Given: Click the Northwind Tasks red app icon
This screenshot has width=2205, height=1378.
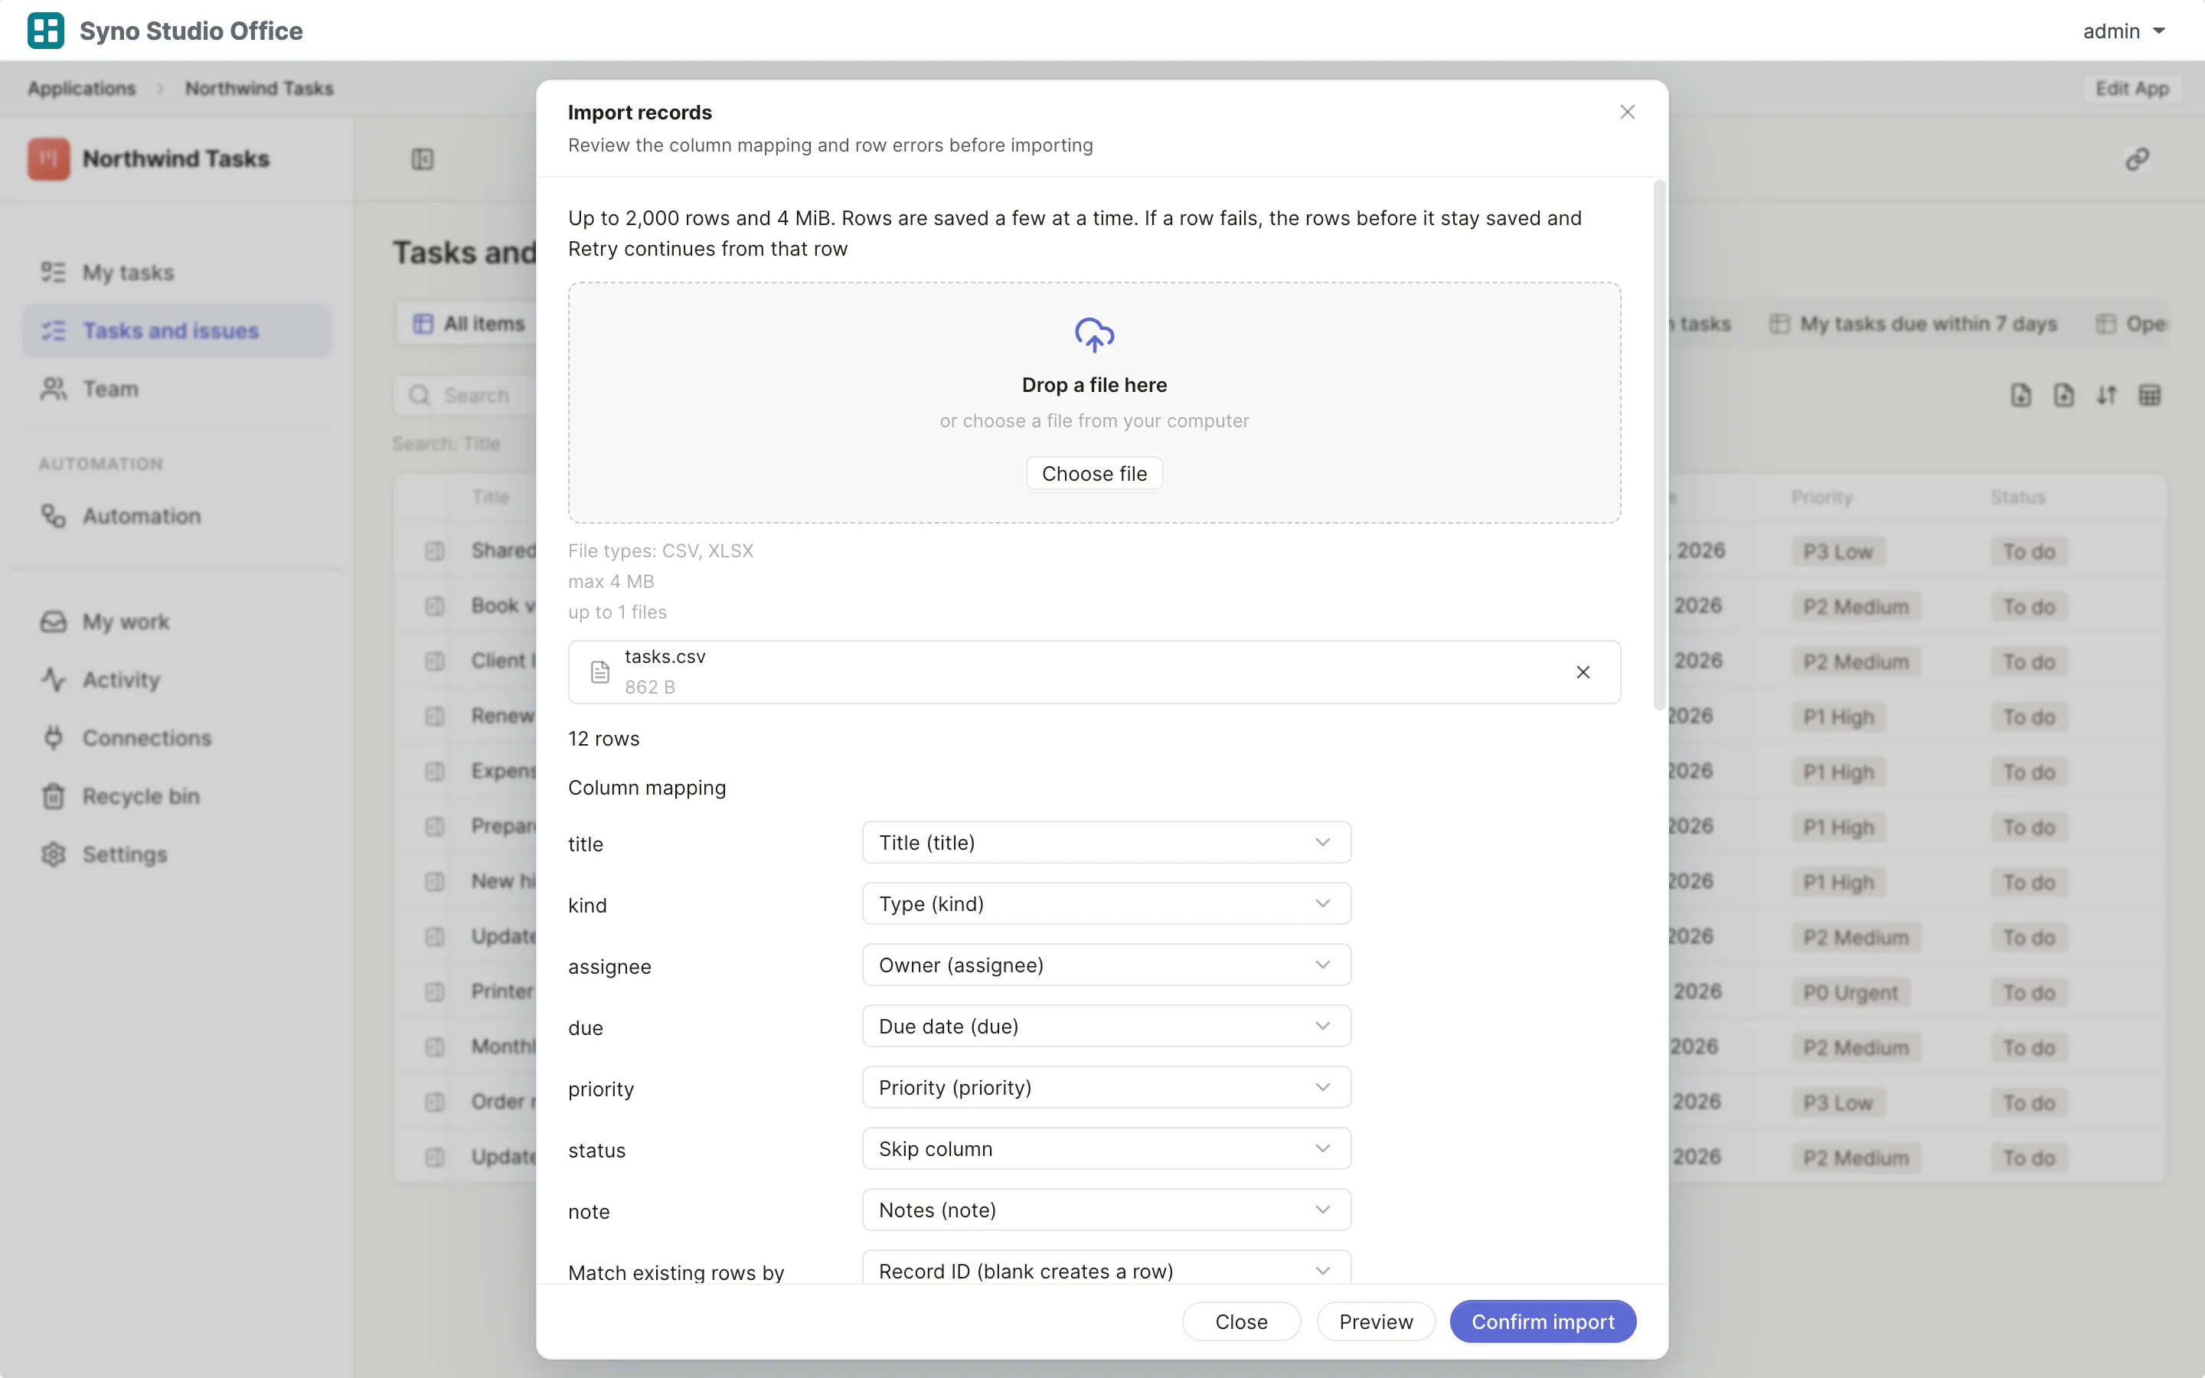Looking at the screenshot, I should tap(48, 158).
